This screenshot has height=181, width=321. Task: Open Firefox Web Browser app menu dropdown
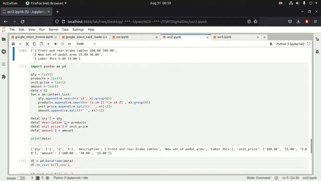pyautogui.click(x=46, y=3)
